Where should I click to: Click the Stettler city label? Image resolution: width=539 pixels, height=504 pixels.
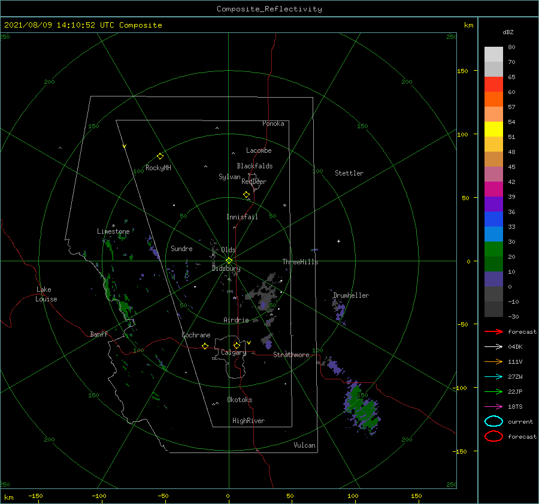coord(349,173)
